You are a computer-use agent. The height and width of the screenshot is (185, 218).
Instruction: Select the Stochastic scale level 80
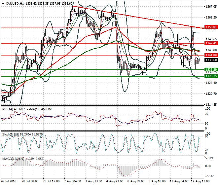(206, 136)
